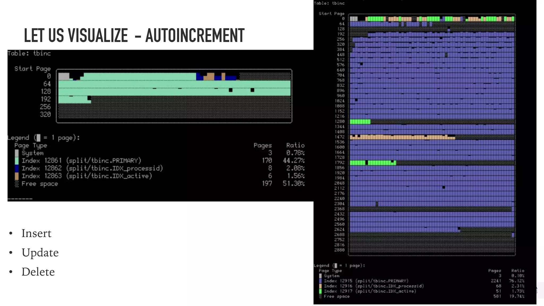This screenshot has width=544, height=306.
Task: Click purple PRIMARY swatch in right legend
Action: click(320, 281)
